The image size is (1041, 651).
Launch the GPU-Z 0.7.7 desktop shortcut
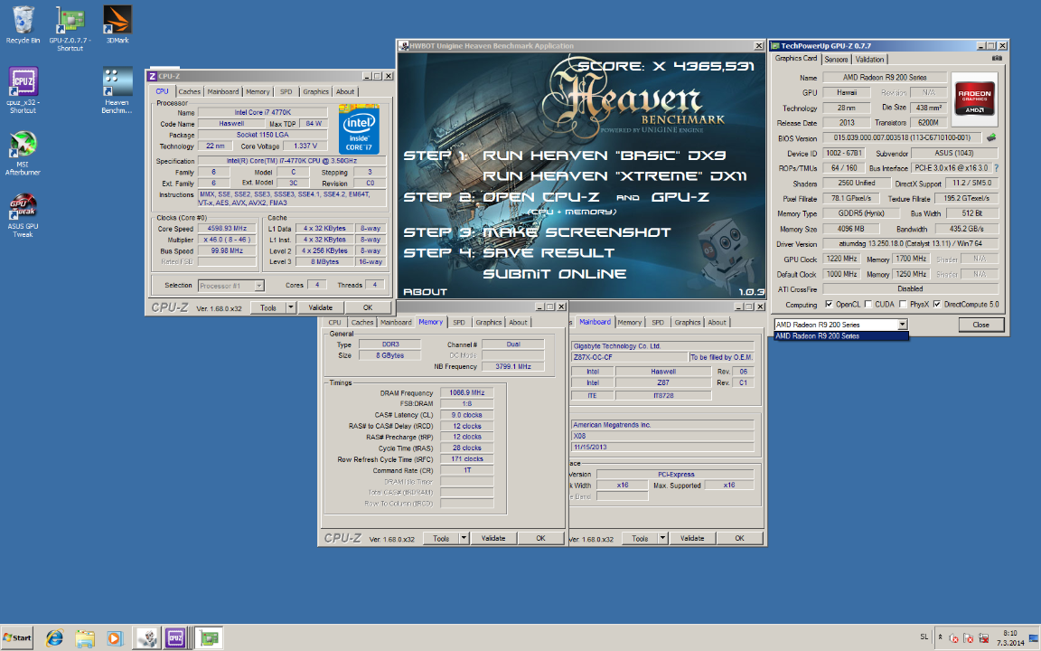(70, 29)
